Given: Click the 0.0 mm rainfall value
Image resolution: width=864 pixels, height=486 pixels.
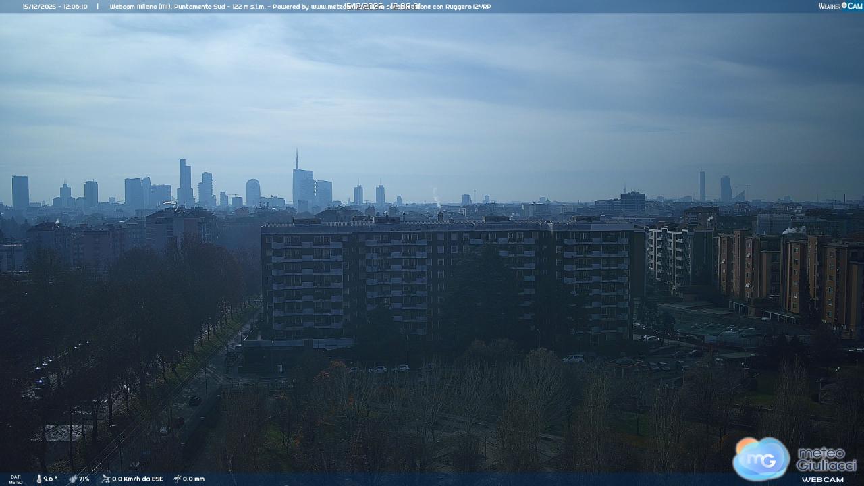Looking at the screenshot, I should tap(194, 479).
